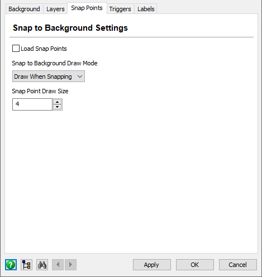Select the Snap Points tab
Viewport: 262px width, 277px height.
pyautogui.click(x=87, y=8)
